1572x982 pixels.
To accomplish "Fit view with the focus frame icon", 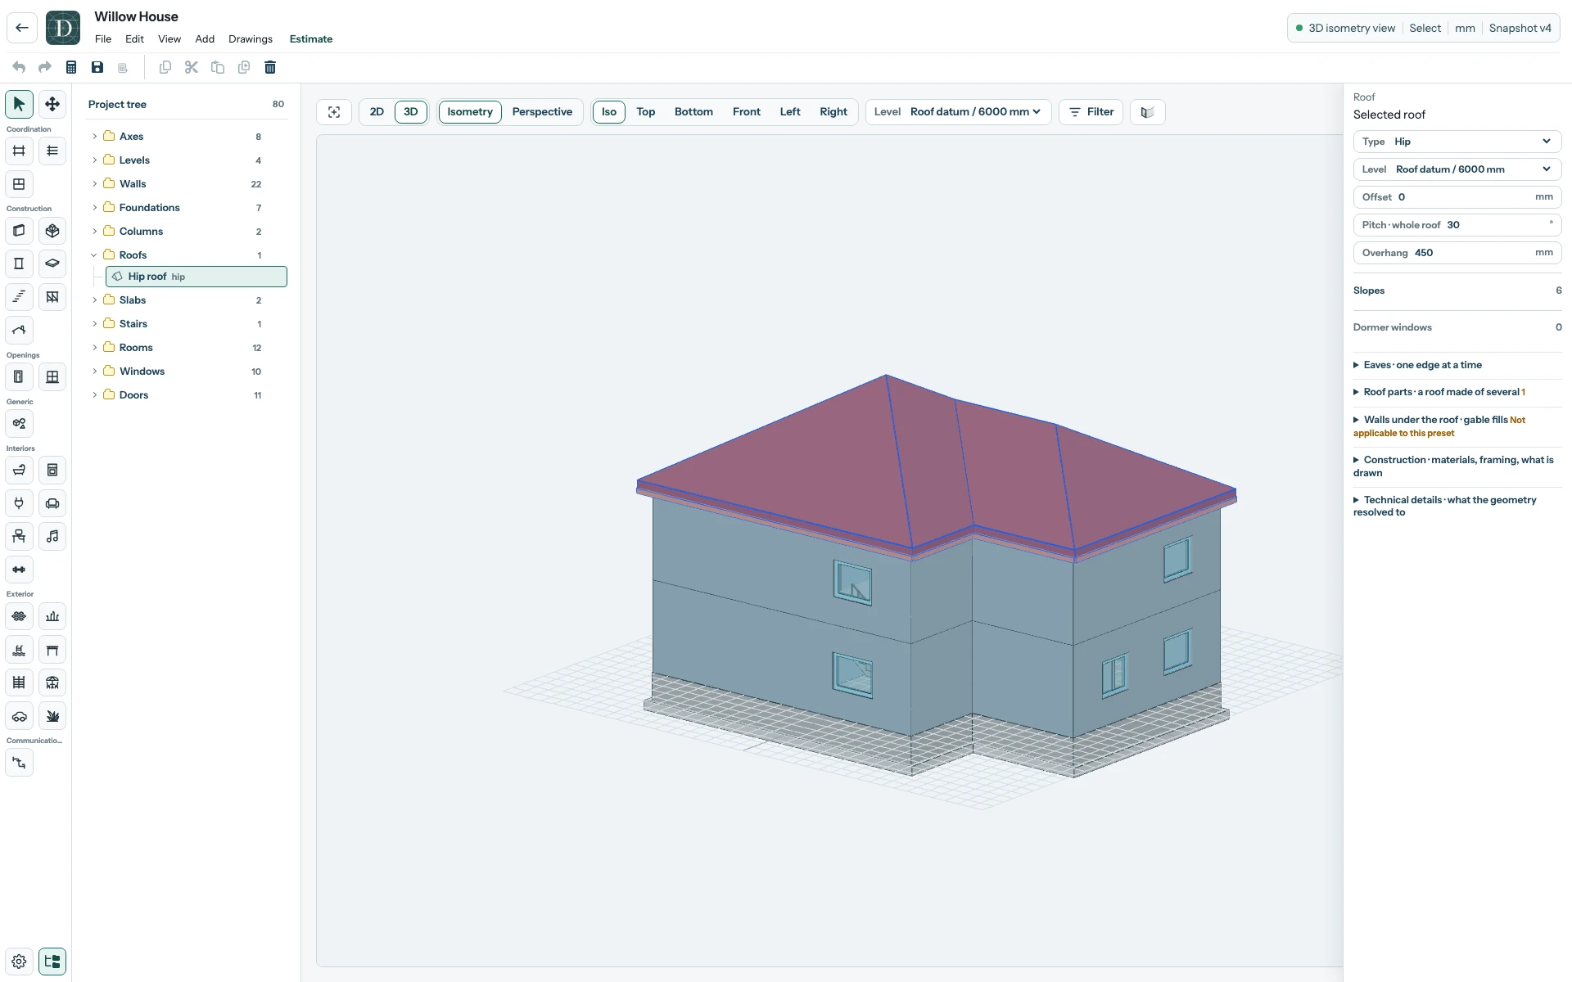I will click(334, 112).
